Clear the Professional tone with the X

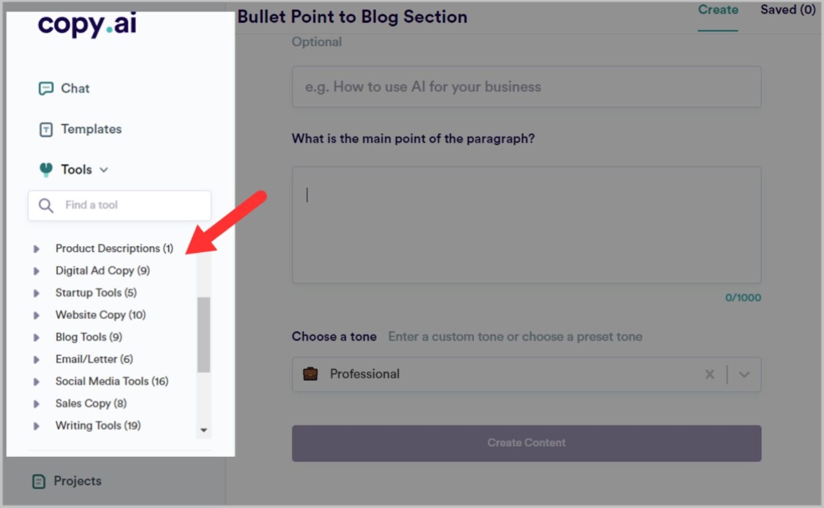pyautogui.click(x=710, y=374)
